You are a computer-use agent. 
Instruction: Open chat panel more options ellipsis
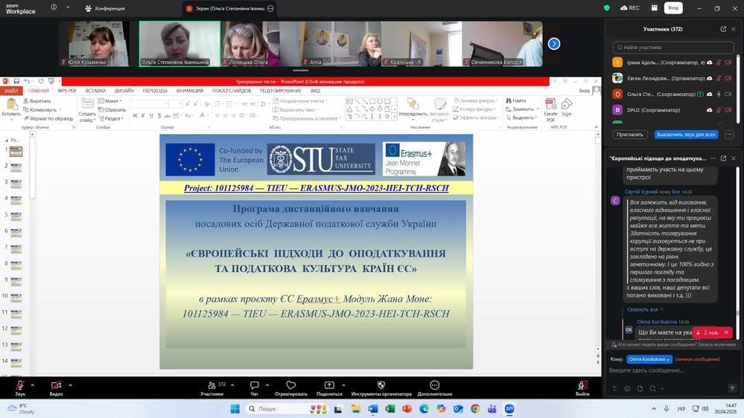[713, 158]
